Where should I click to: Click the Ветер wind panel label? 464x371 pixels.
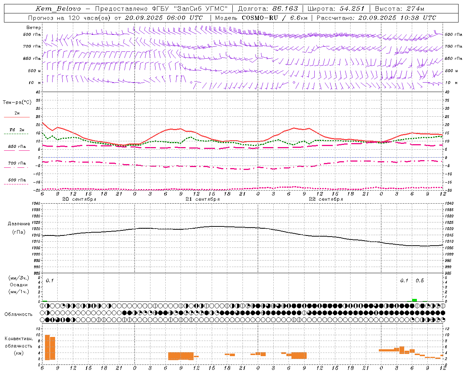click(34, 28)
